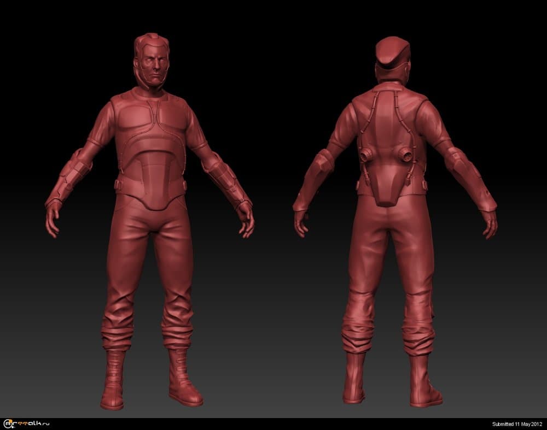The image size is (547, 430).
Task: Click the 'Submitted 11 May 2012' text
Action: [517, 424]
